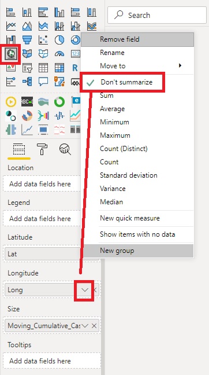This screenshot has height=375, width=209.
Task: Select the Slicer visual
Action: pyautogui.click(x=27, y=68)
